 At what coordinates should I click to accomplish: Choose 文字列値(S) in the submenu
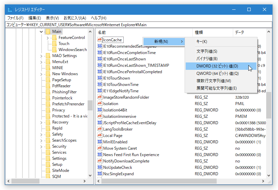coord(221,51)
